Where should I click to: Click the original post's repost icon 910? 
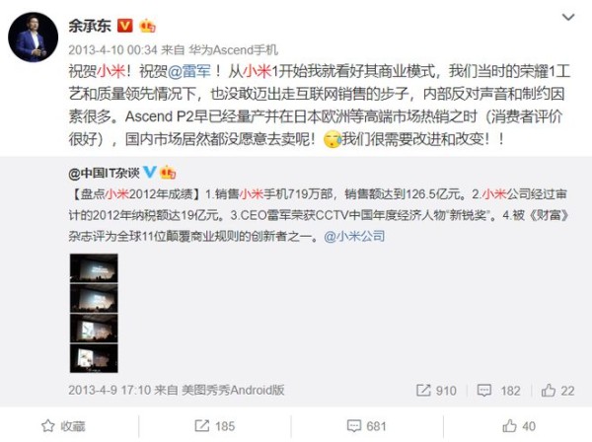(x=436, y=391)
